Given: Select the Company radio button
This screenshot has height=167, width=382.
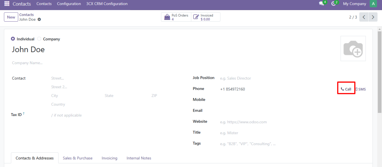Looking at the screenshot, I should pyautogui.click(x=39, y=39).
